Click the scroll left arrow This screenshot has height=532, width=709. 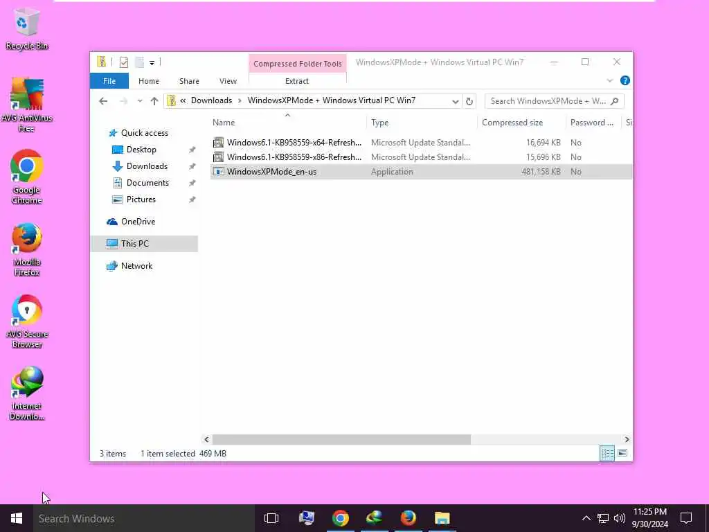206,439
